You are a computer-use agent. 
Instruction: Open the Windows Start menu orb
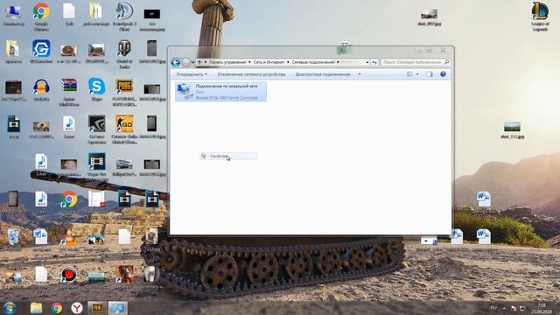tap(10, 308)
